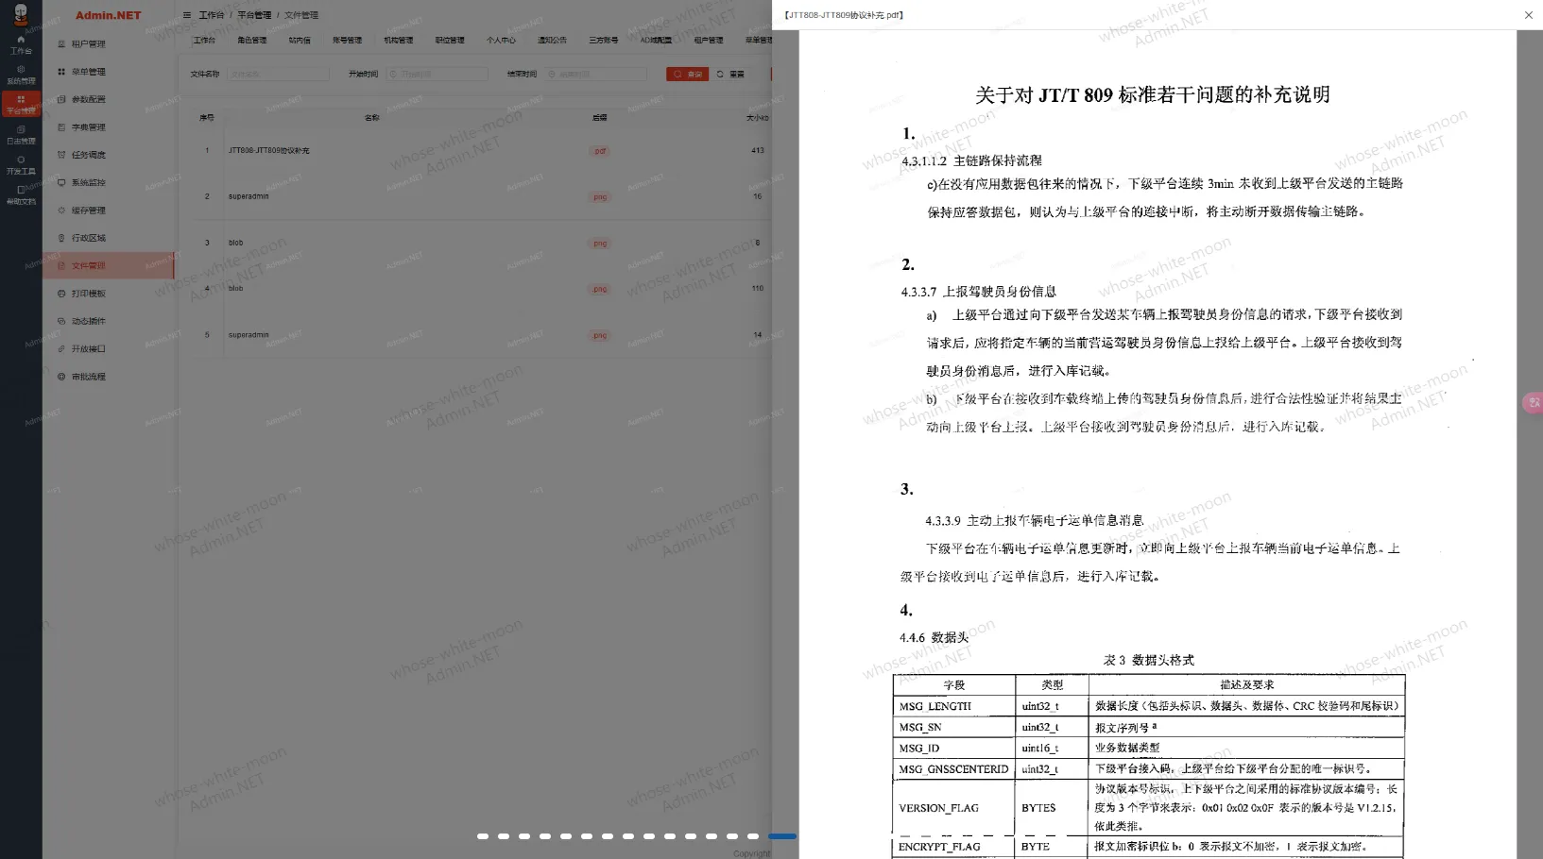Viewport: 1543px width, 859px height.
Task: Select the superadmin file in row 5
Action: [x=249, y=335]
